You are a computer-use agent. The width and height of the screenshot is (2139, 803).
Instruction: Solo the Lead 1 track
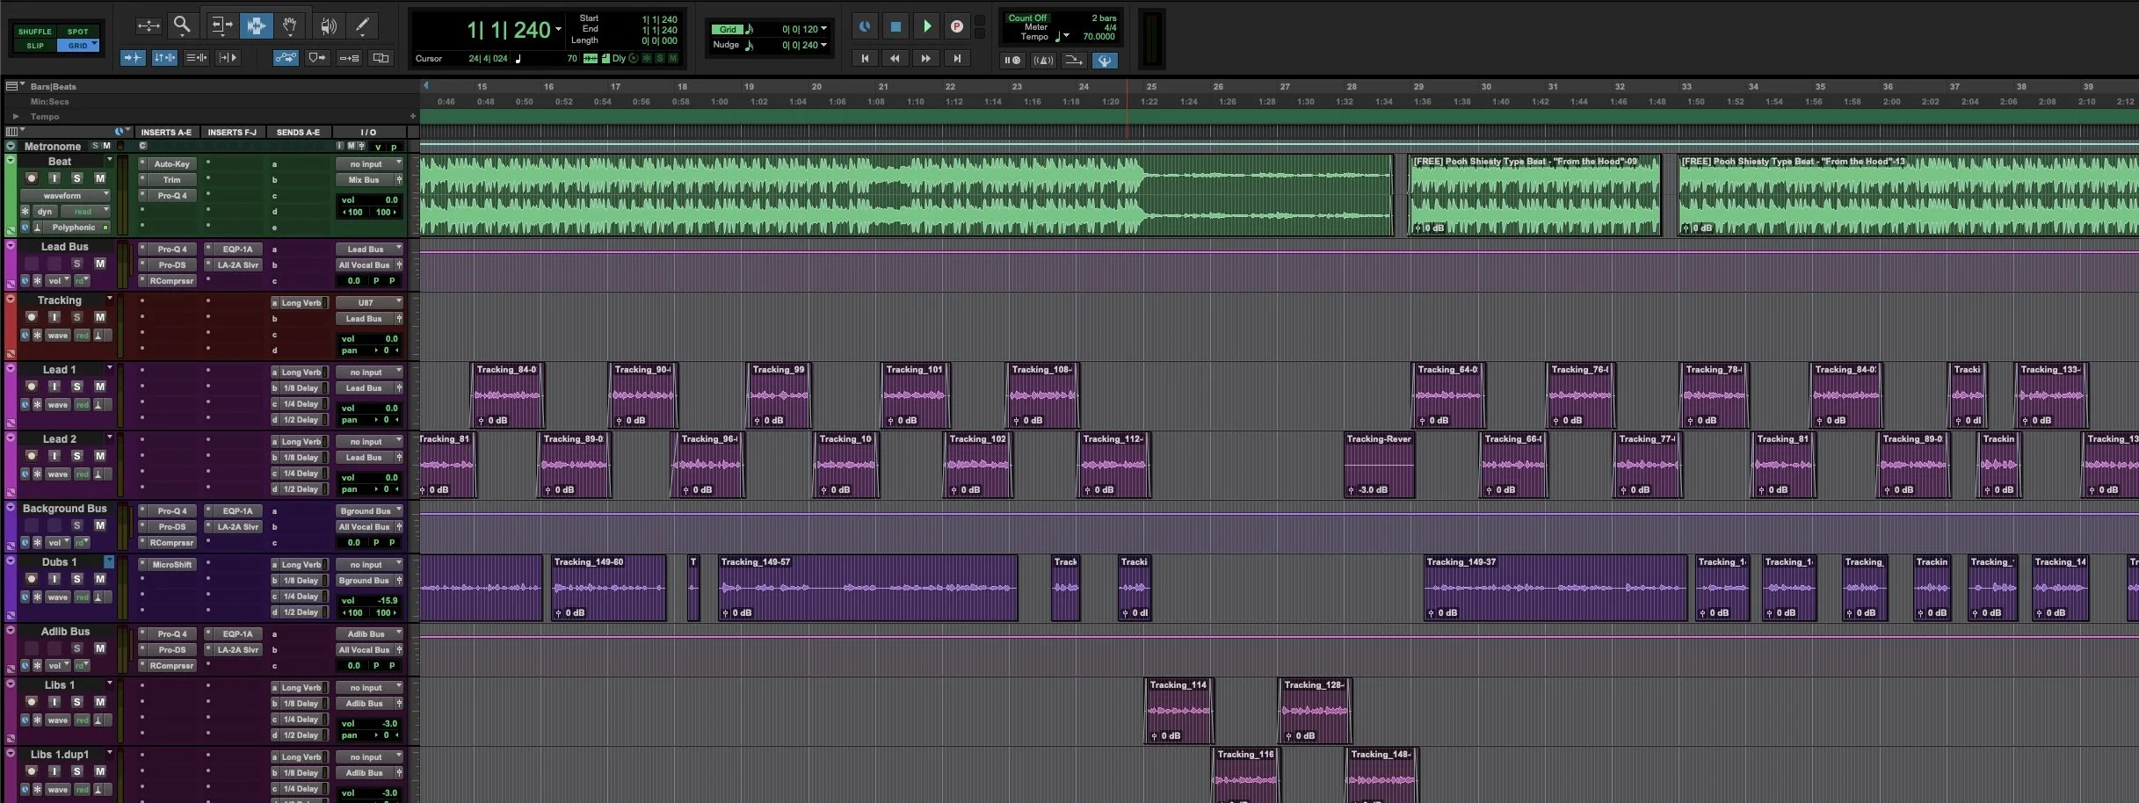[x=76, y=387]
